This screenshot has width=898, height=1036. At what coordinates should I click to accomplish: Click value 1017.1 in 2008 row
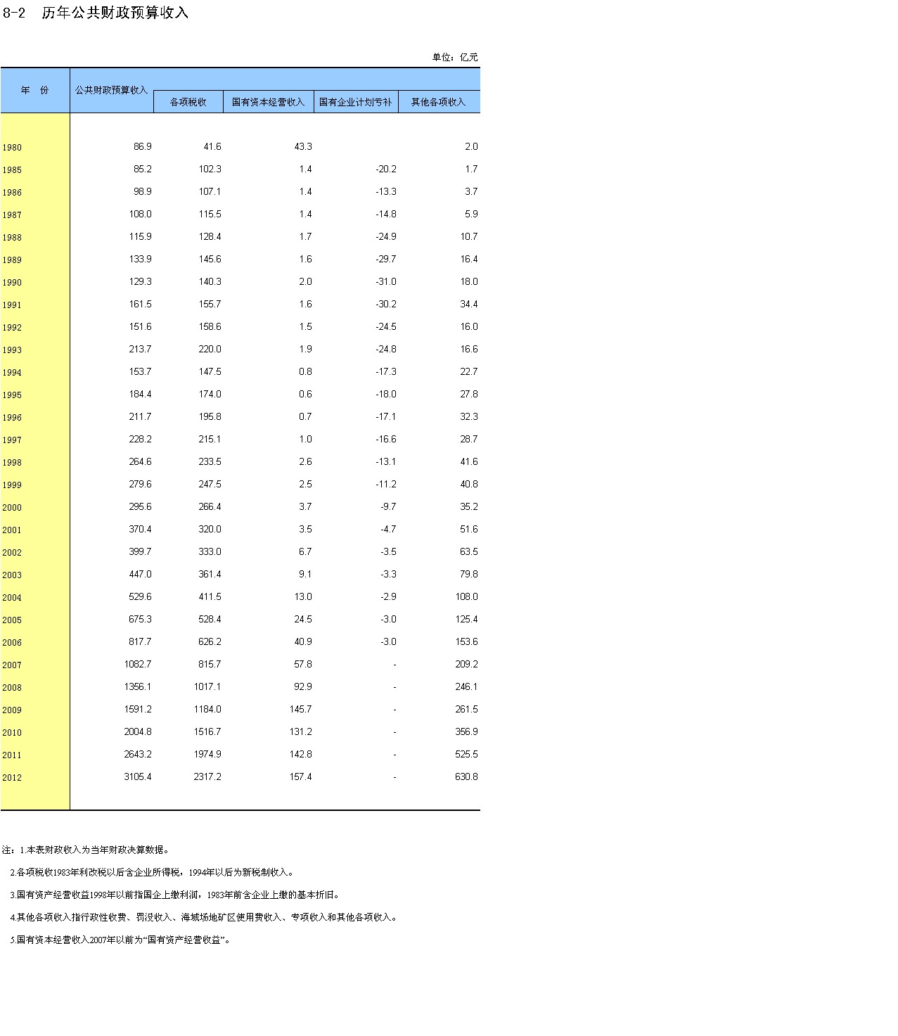tap(207, 687)
